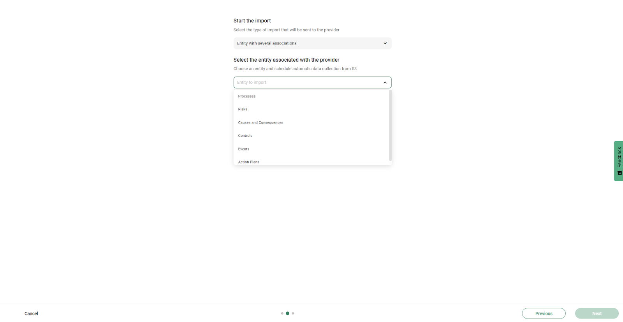Viewport: 623px width, 322px height.
Task: Click the 'Entity to import' field
Action: click(308, 83)
